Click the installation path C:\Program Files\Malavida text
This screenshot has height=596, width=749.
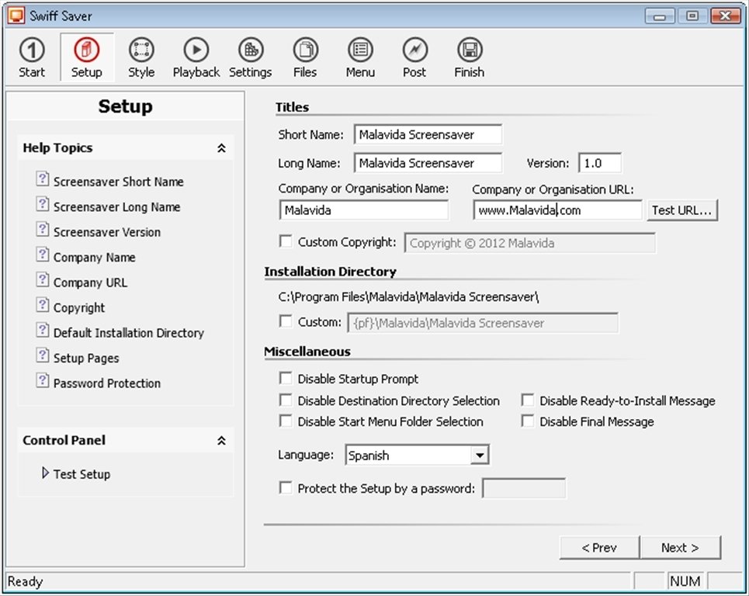tap(408, 296)
